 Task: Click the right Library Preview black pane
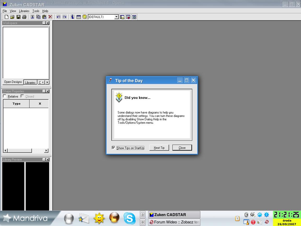(x=37, y=186)
